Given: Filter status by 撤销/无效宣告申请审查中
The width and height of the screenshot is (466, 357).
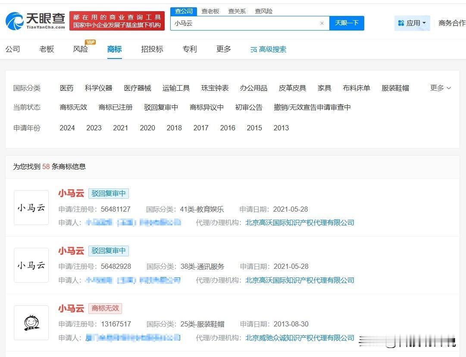Looking at the screenshot, I should 313,108.
